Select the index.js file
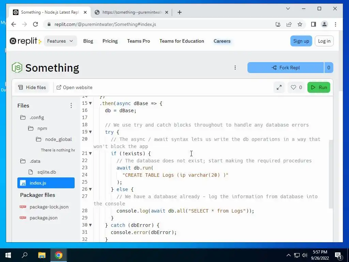 [x=46, y=183]
